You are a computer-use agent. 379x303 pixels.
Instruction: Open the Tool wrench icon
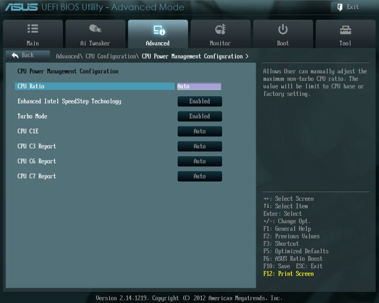pyautogui.click(x=345, y=29)
